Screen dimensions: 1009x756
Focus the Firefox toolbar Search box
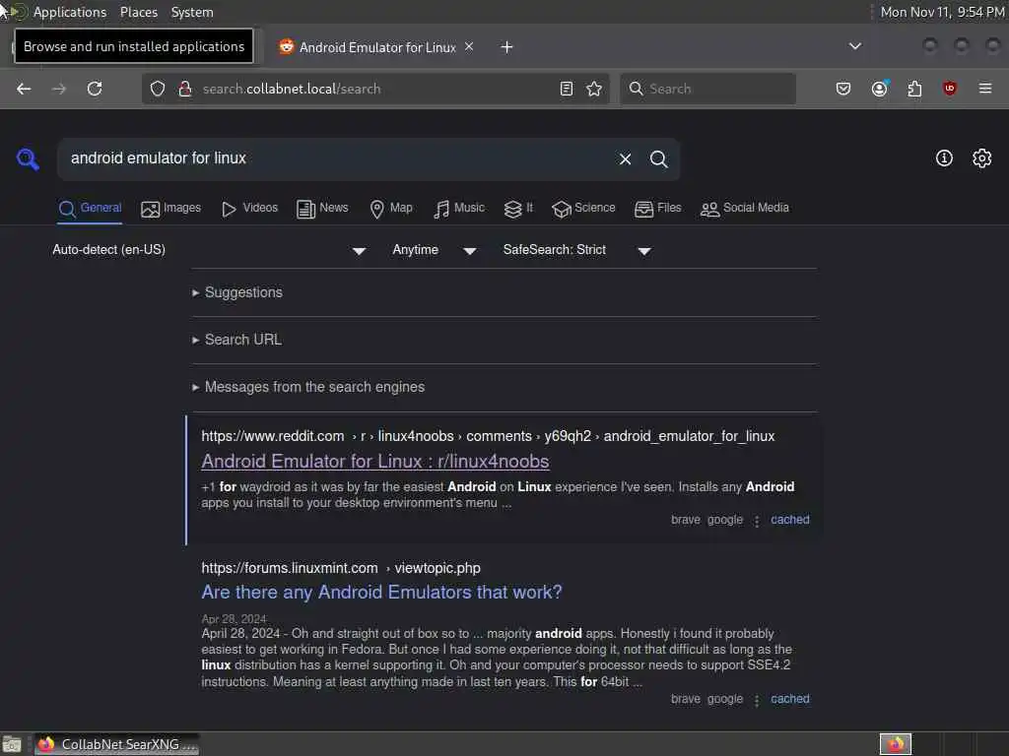pos(707,89)
